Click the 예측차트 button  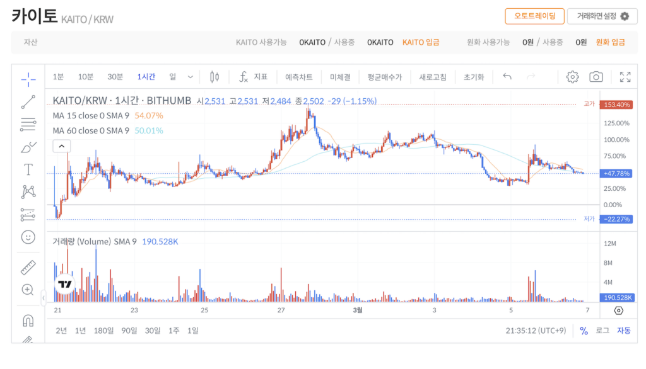(x=298, y=77)
